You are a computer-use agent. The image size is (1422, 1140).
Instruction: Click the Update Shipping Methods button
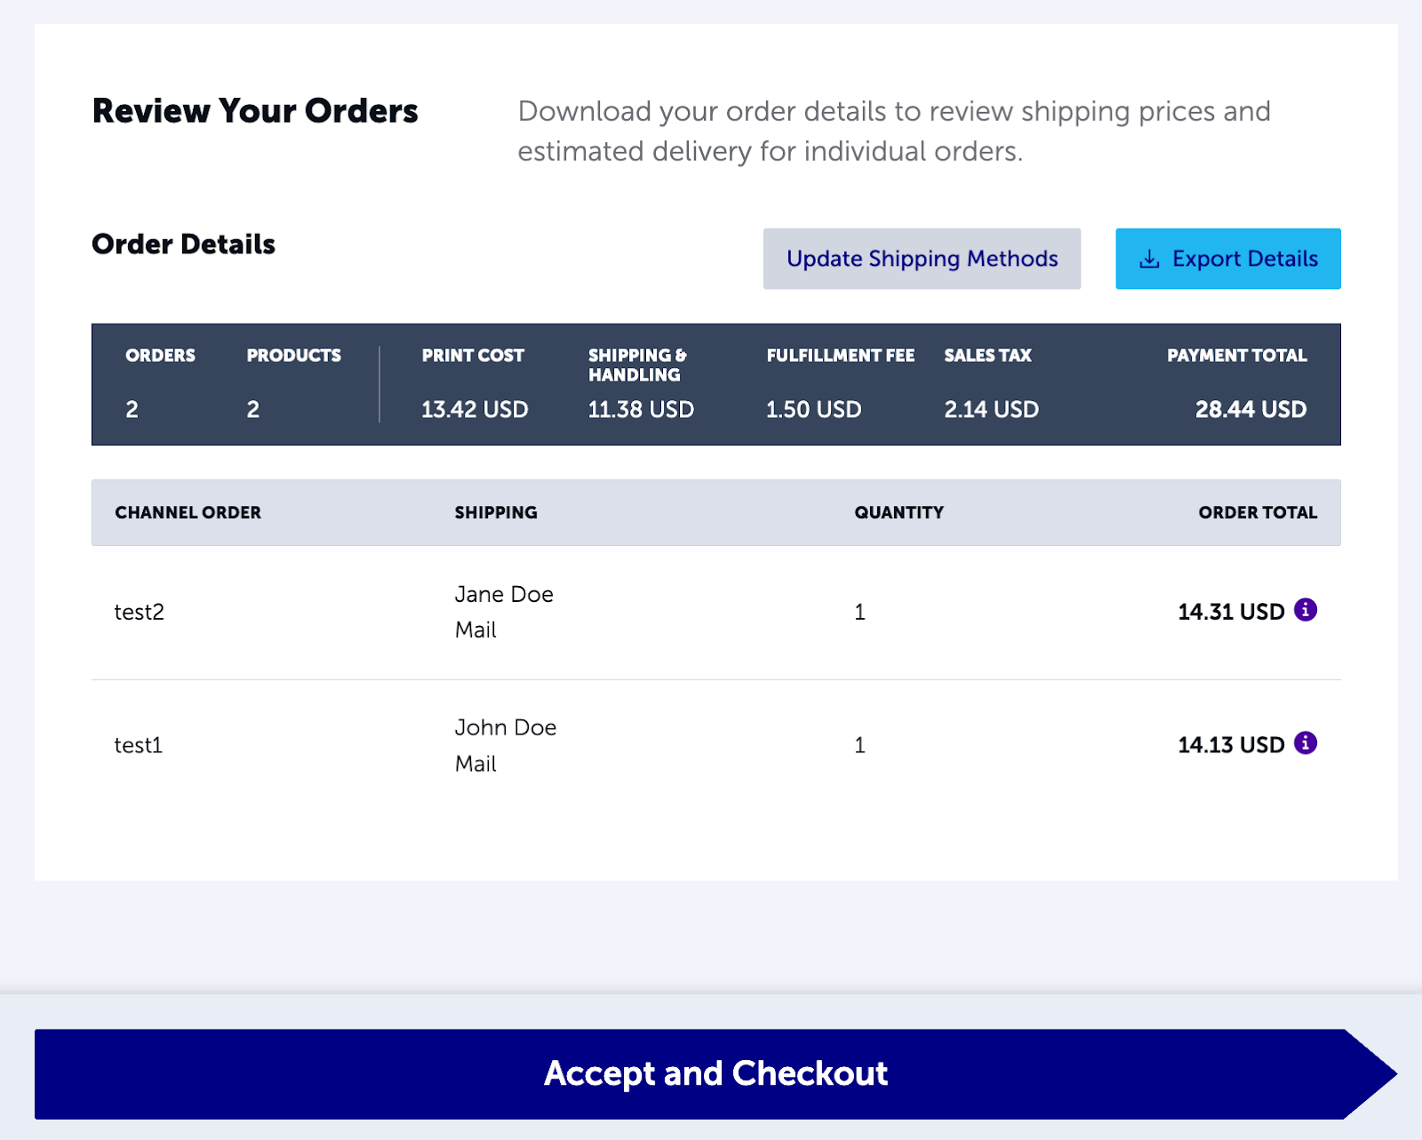click(x=921, y=259)
